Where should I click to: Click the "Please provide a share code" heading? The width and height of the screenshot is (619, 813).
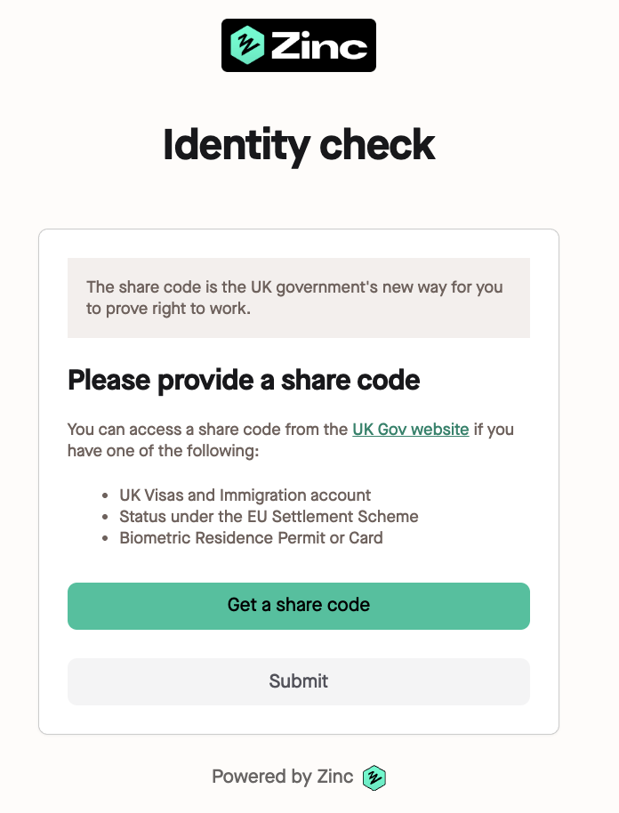[x=244, y=381]
